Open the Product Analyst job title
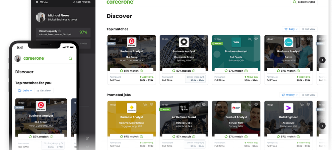The height and width of the screenshot is (150, 335). point(236,117)
